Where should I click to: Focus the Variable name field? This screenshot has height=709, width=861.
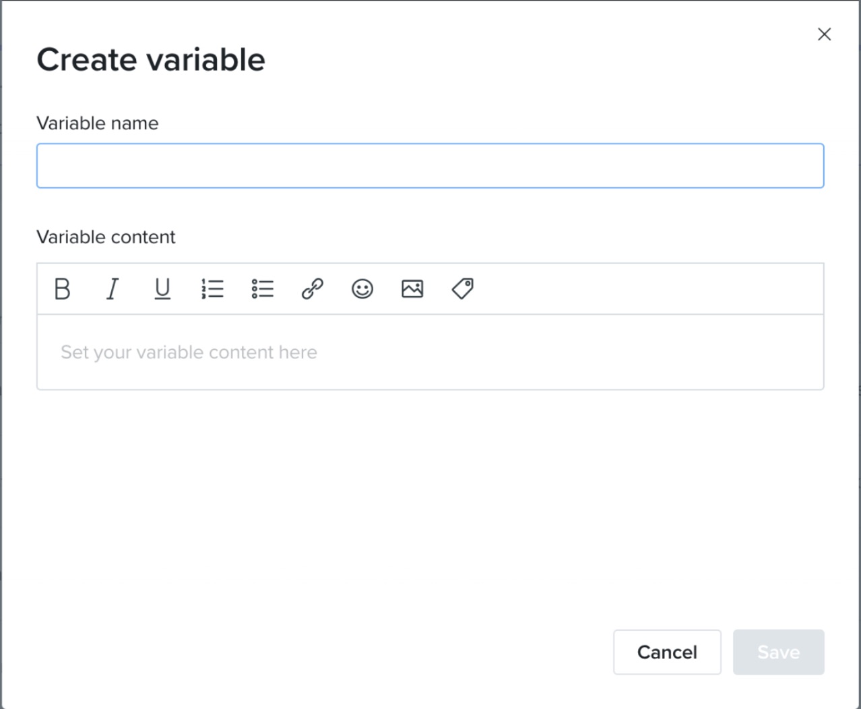click(430, 166)
